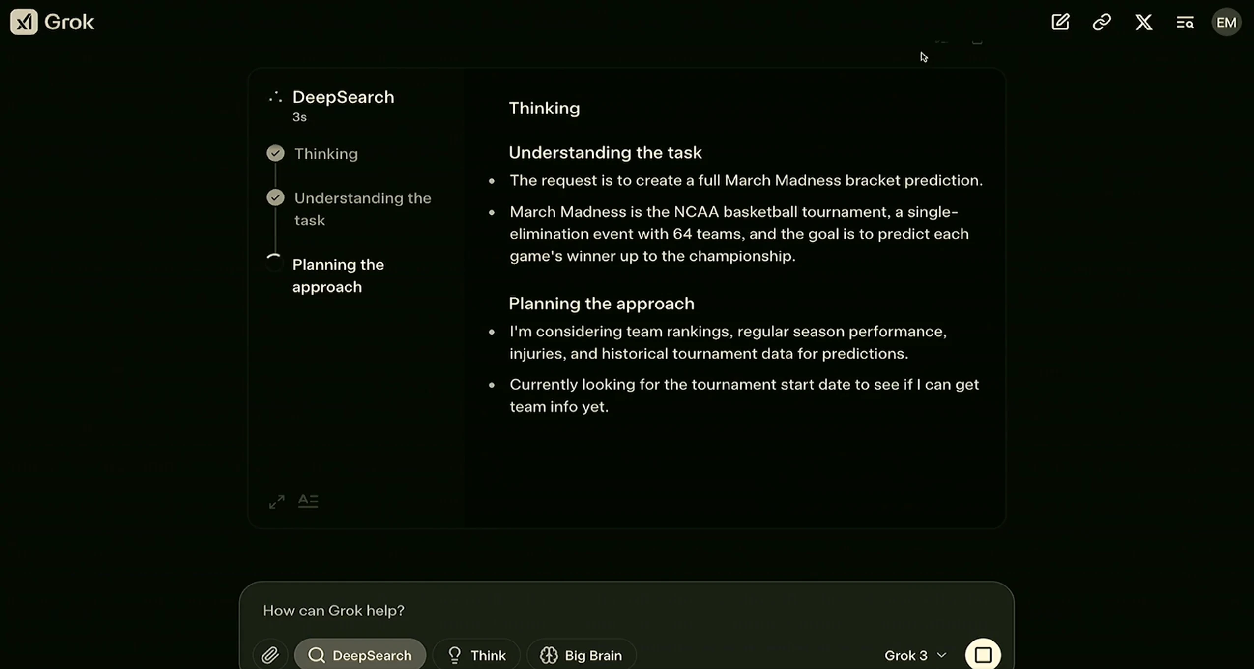Open the Grok 3 model dropdown
The width and height of the screenshot is (1254, 669).
[x=915, y=655]
